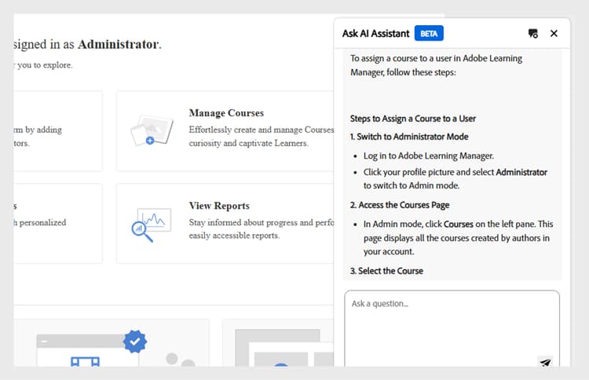Open the Manage Courses title link
The height and width of the screenshot is (380, 589).
[226, 113]
